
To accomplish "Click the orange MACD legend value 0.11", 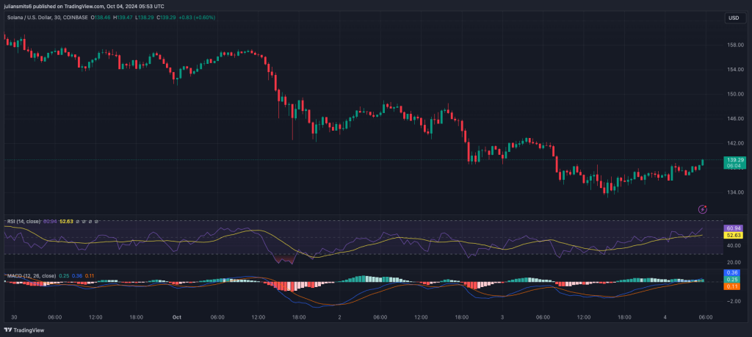I will [89, 275].
